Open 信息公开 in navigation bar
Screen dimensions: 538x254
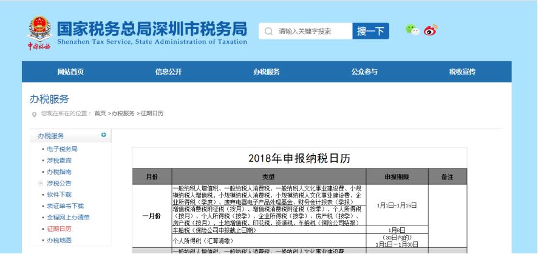168,72
